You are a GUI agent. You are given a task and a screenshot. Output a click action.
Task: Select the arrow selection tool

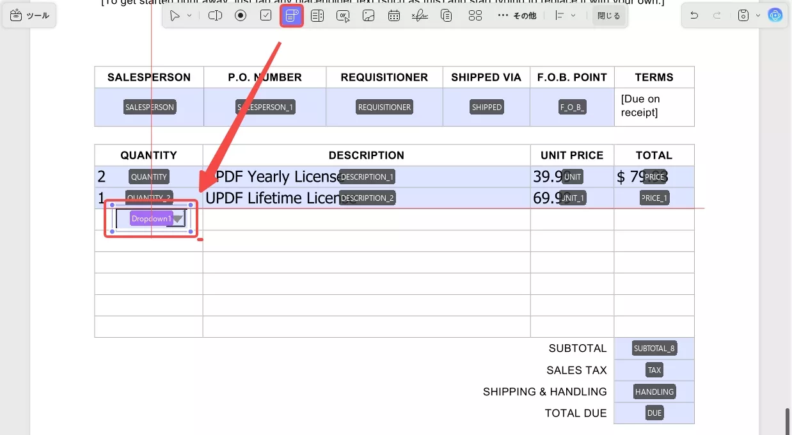click(x=175, y=15)
